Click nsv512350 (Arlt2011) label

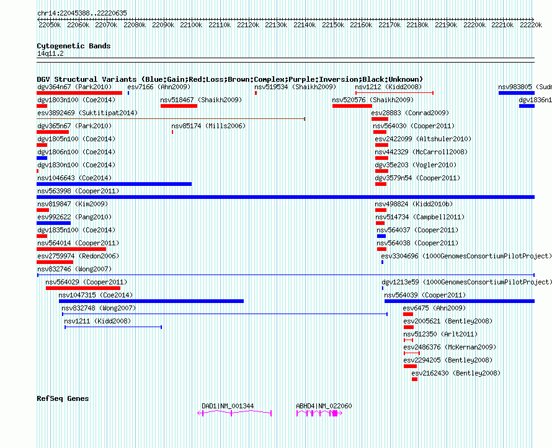pyautogui.click(x=440, y=334)
